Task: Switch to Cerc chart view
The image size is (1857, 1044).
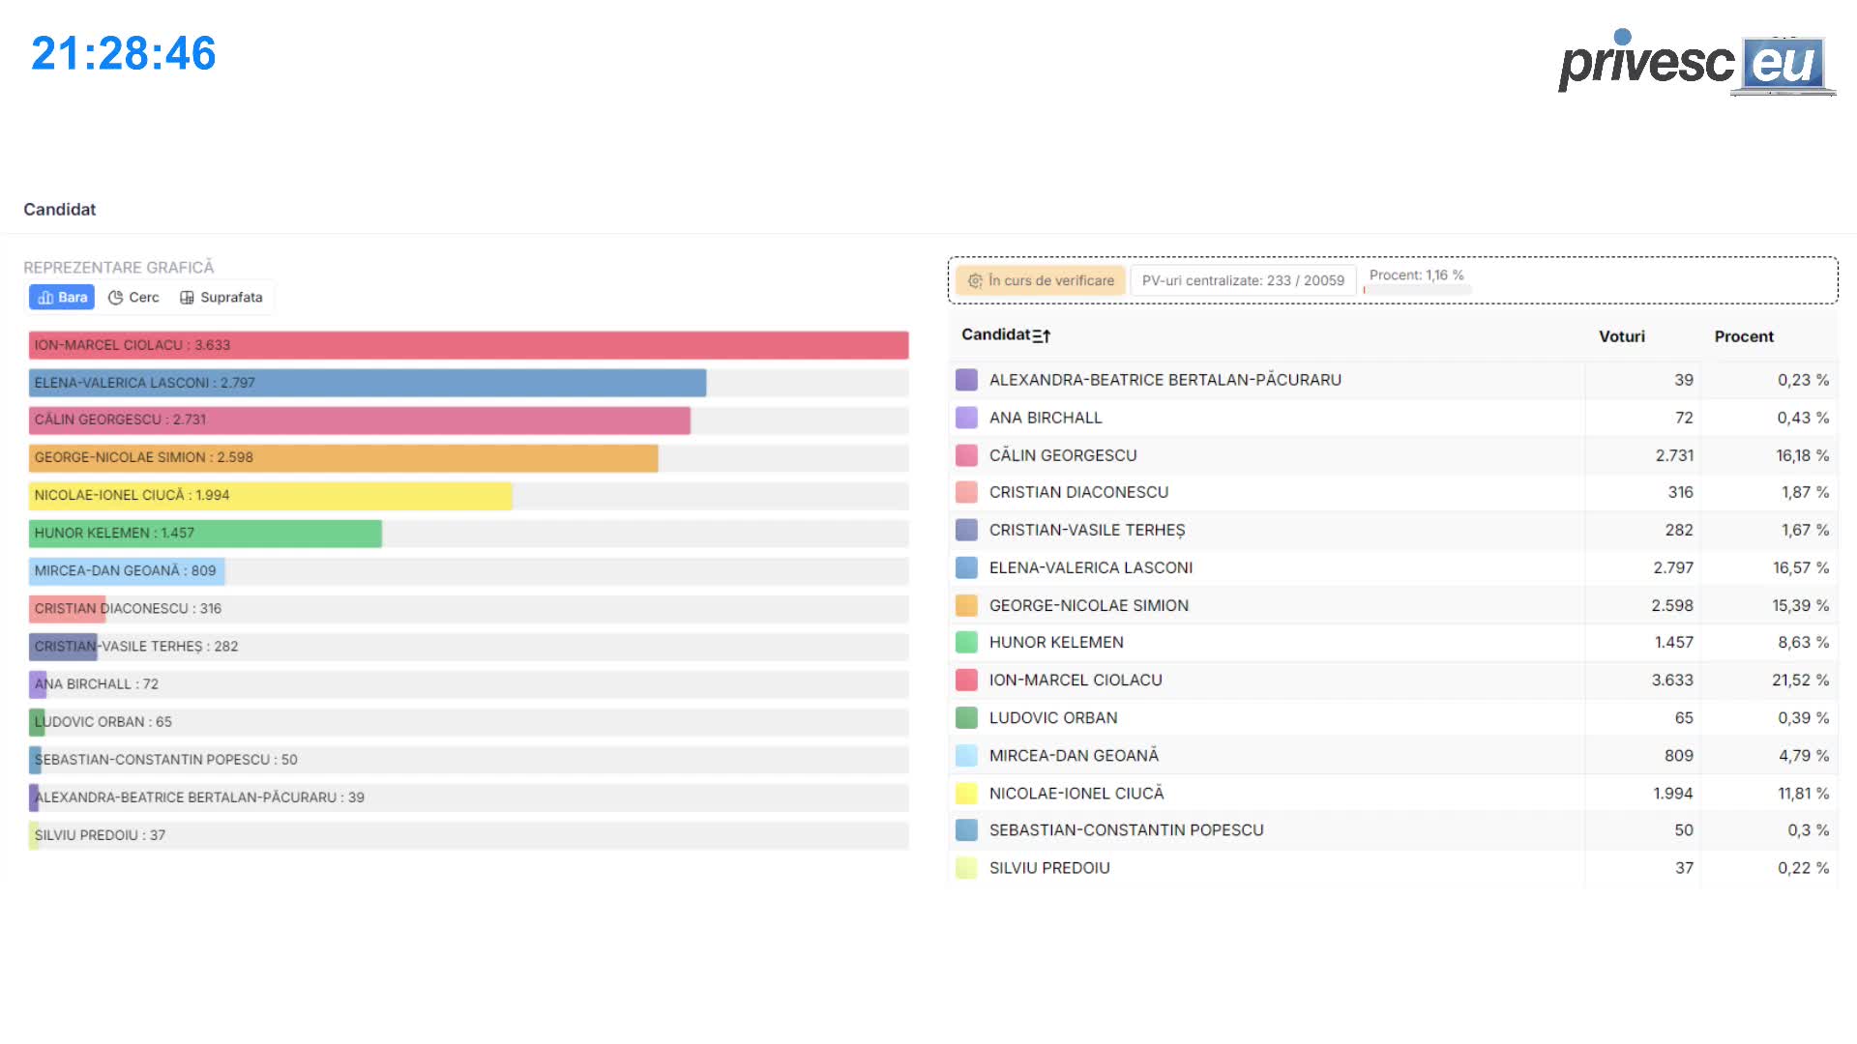Action: click(x=133, y=298)
